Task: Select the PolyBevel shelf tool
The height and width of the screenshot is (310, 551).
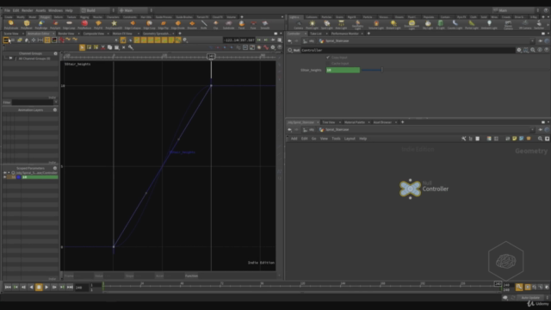Action: pyautogui.click(x=27, y=25)
